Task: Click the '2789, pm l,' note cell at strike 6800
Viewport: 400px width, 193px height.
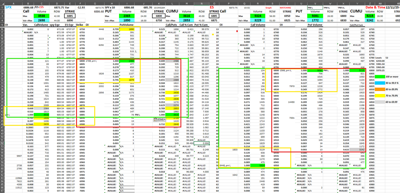Action: 94,61
